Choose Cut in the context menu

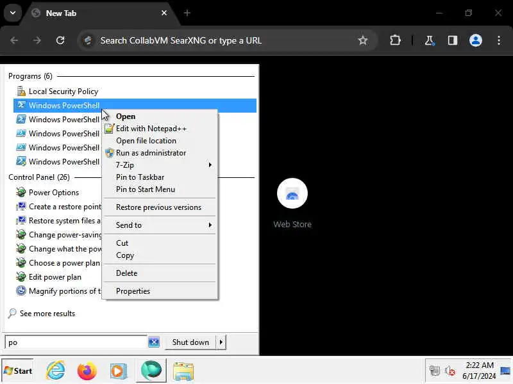[160, 243]
